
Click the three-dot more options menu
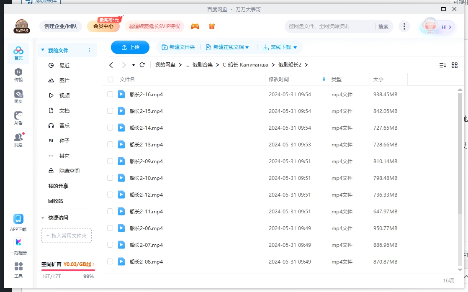point(404,26)
